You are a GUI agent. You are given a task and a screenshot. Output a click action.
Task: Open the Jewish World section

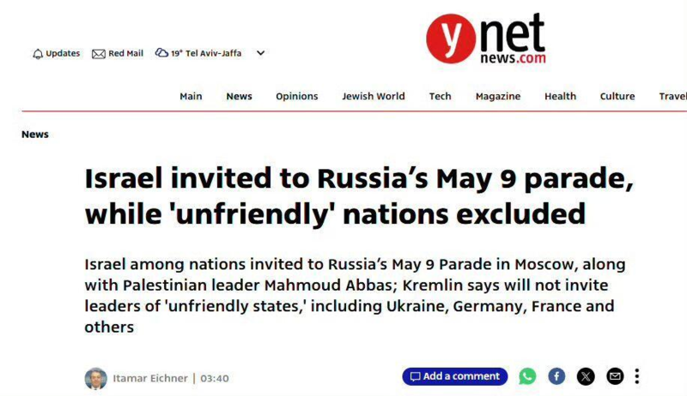click(374, 96)
